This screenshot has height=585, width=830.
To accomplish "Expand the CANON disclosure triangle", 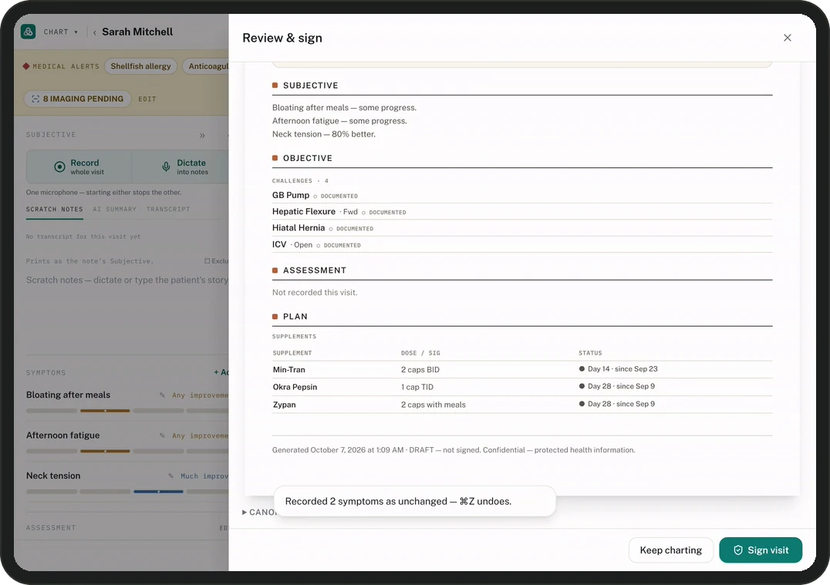I will 244,512.
